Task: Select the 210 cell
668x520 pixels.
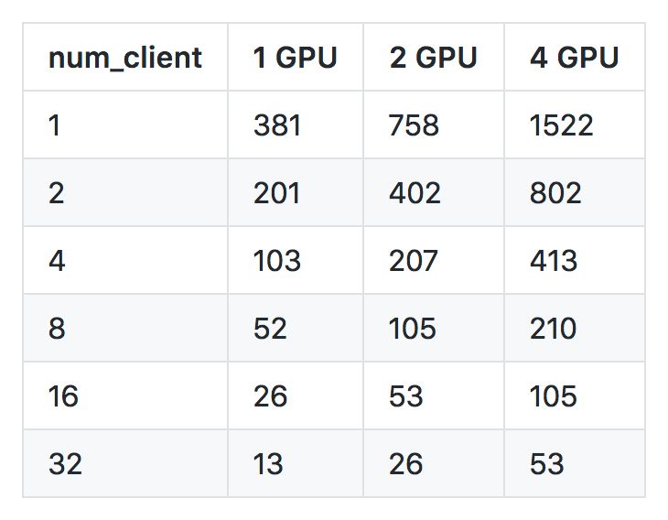Action: 575,328
